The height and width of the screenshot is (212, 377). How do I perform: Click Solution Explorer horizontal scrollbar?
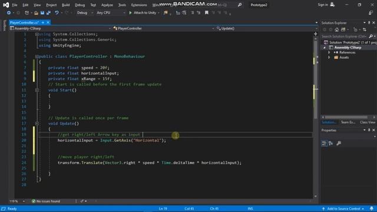(346, 117)
